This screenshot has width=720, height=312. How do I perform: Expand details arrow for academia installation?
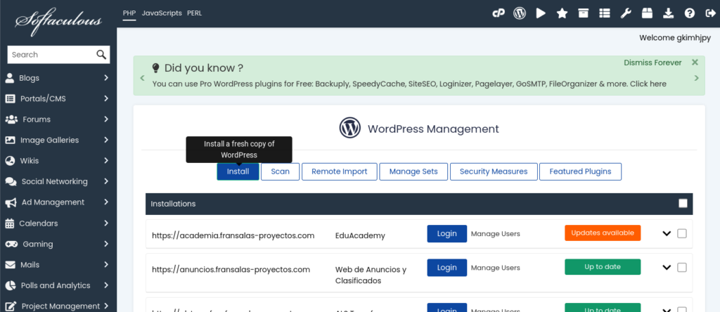click(x=667, y=233)
